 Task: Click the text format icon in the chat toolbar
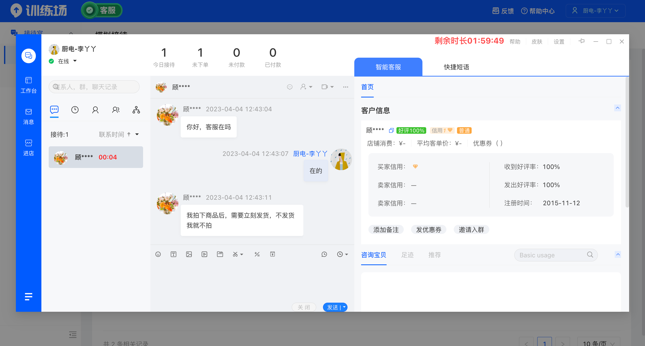(174, 254)
